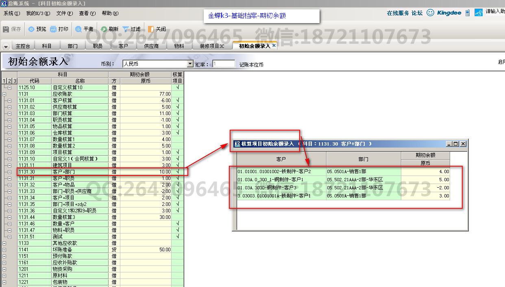Collapse the 1131 应收账款 tree node
The width and height of the screenshot is (505, 287).
(x=4, y=94)
